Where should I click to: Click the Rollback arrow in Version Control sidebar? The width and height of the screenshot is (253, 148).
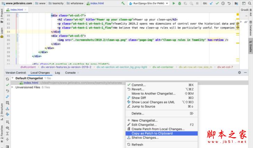tap(7, 91)
